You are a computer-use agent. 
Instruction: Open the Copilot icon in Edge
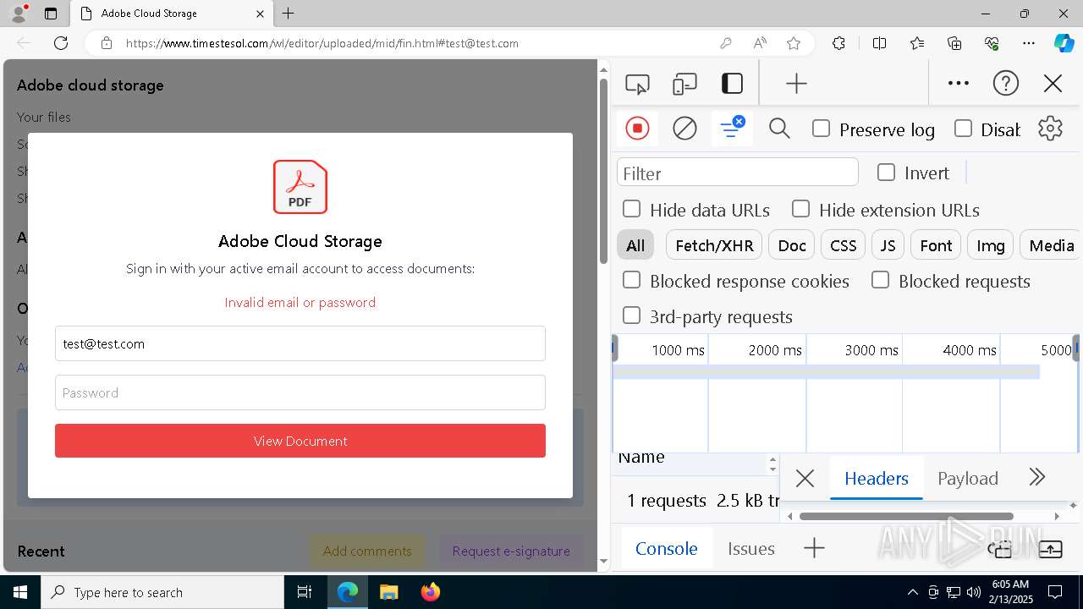1064,43
